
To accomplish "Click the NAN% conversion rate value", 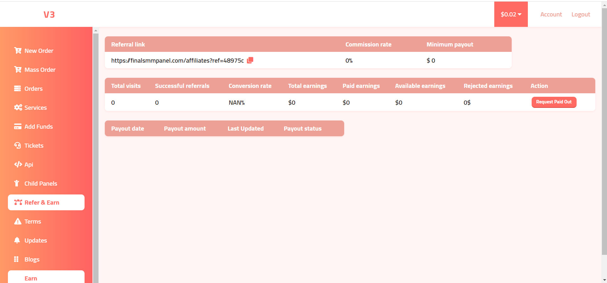I will [x=237, y=103].
